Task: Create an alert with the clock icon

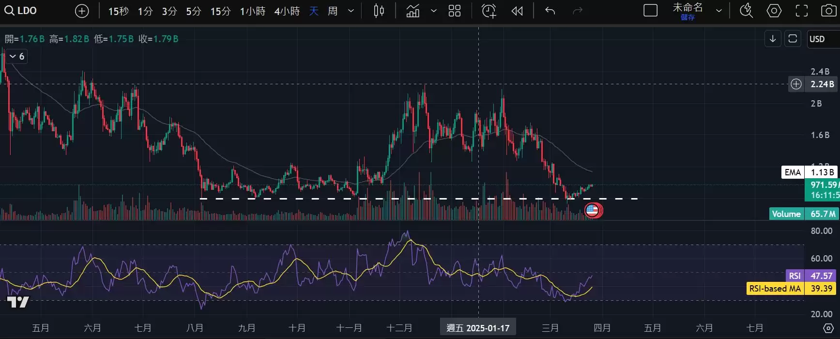Action: (489, 11)
